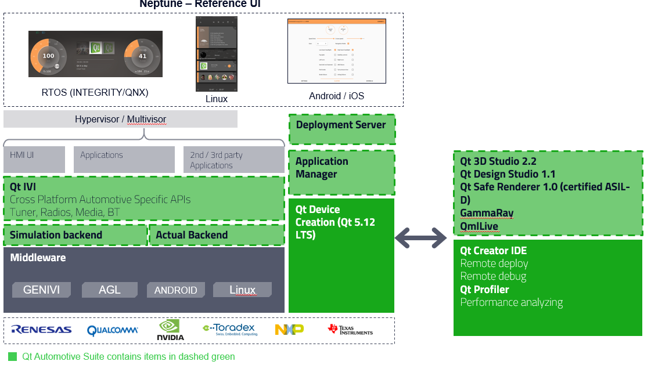651x365 pixels.
Task: Open the Android / iOS screenshot thumbnail
Action: pyautogui.click(x=336, y=51)
